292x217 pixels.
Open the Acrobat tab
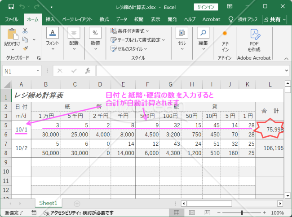[211, 19]
